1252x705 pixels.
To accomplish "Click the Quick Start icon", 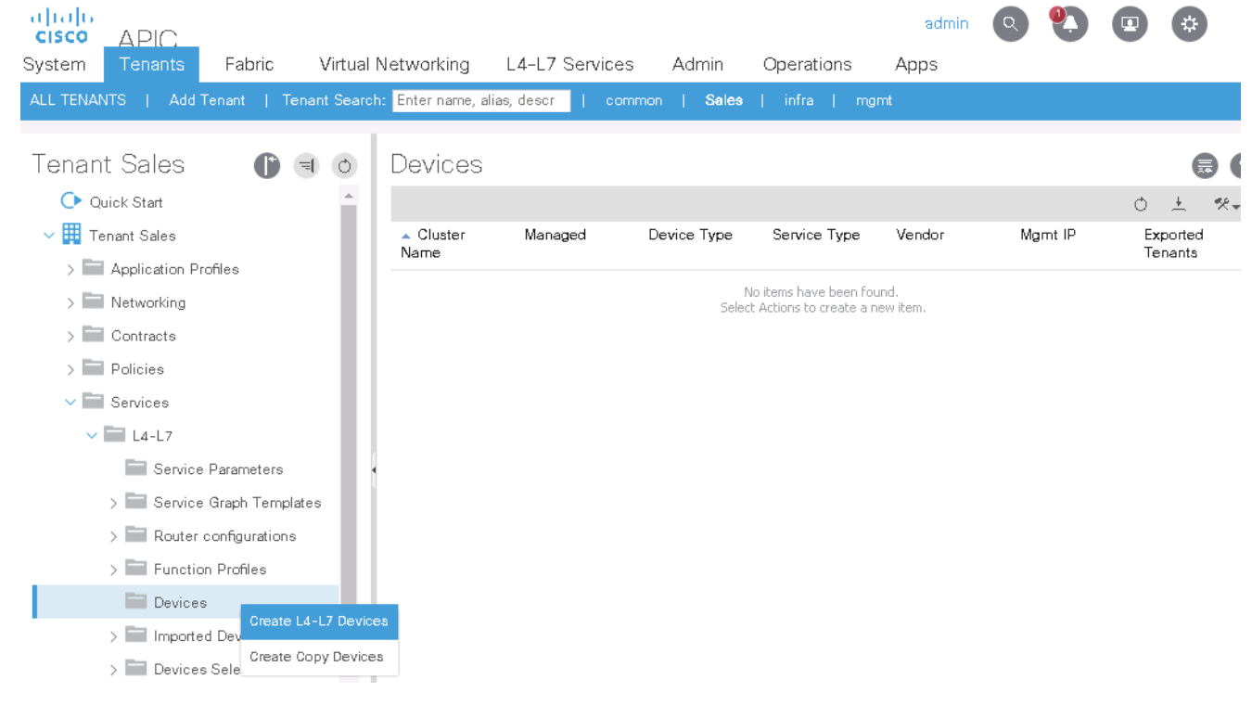I will click(70, 201).
